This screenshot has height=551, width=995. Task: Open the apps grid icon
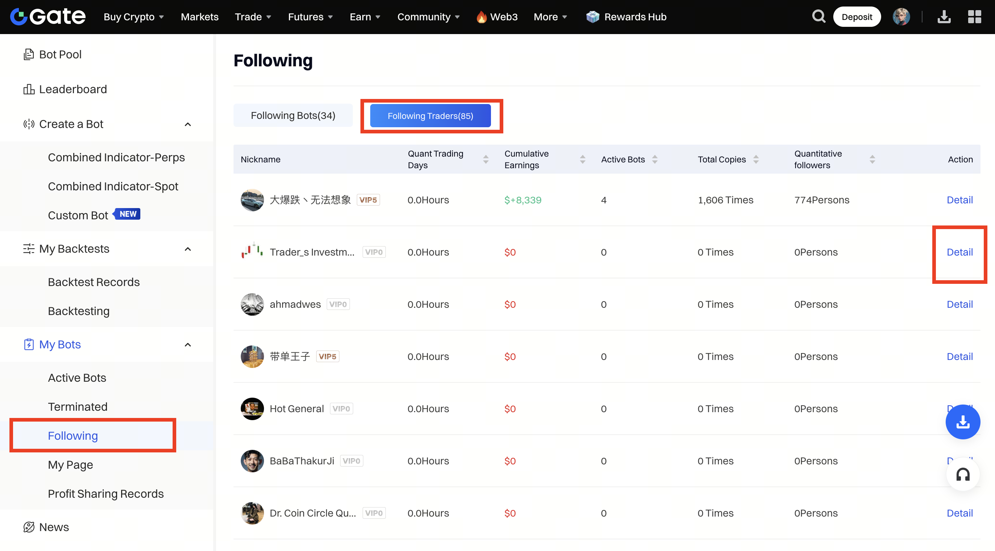pos(974,17)
